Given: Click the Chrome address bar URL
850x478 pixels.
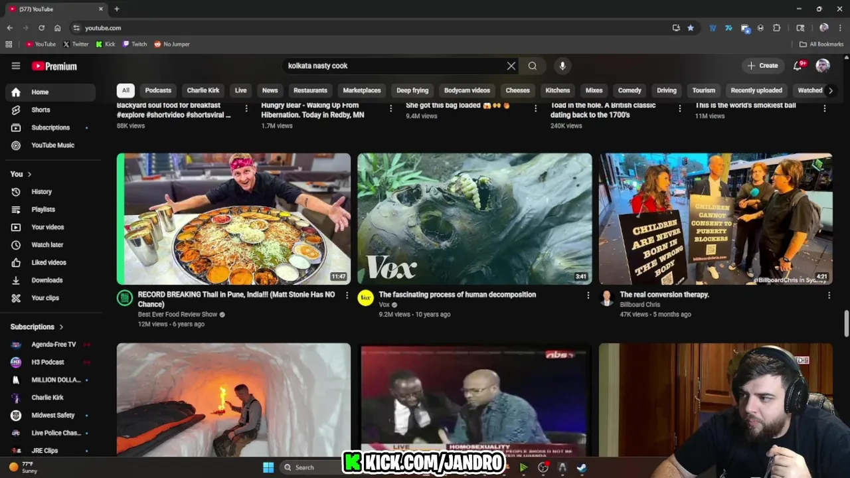Looking at the screenshot, I should coord(103,28).
